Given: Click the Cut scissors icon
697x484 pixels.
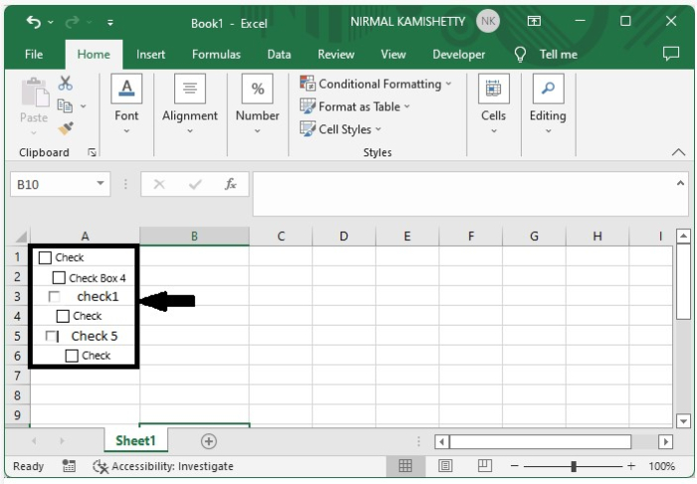Looking at the screenshot, I should tap(66, 84).
